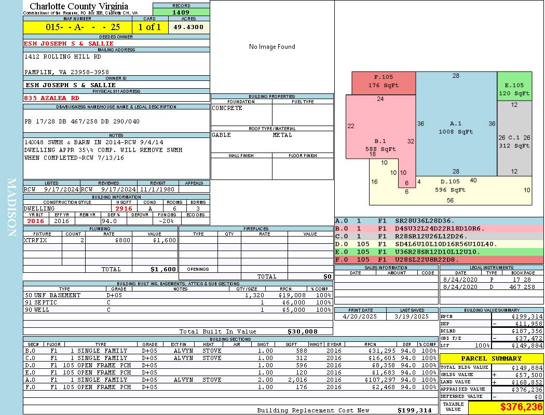Select the No Image Found placeholder
This screenshot has width=545, height=415.
click(x=272, y=47)
